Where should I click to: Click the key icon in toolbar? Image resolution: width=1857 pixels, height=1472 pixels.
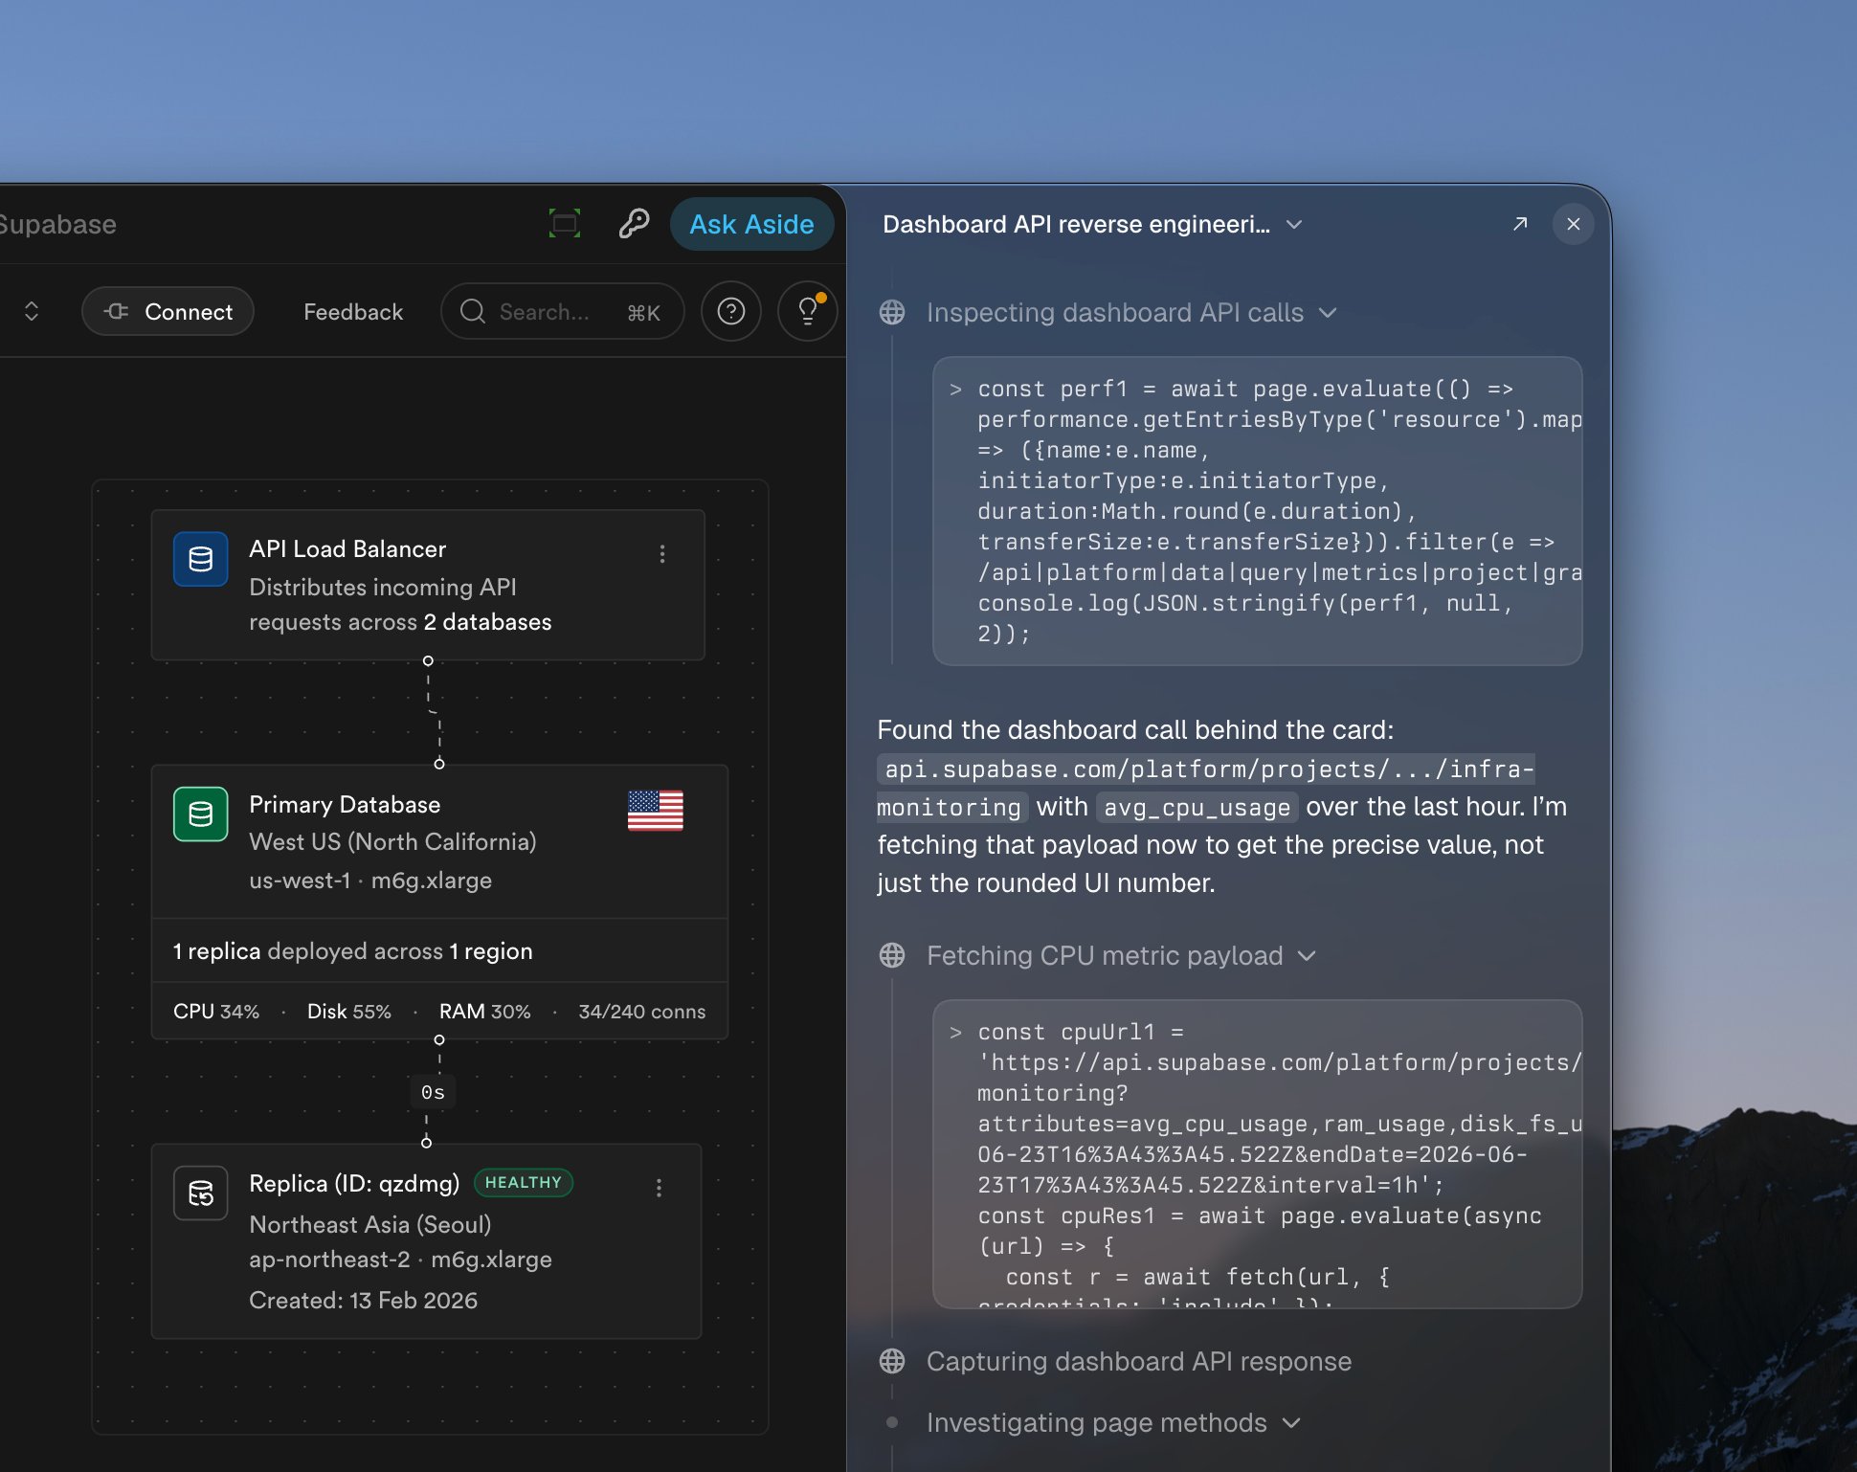pyautogui.click(x=634, y=224)
